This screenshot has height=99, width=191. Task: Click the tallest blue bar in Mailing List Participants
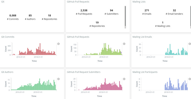click(x=170, y=84)
